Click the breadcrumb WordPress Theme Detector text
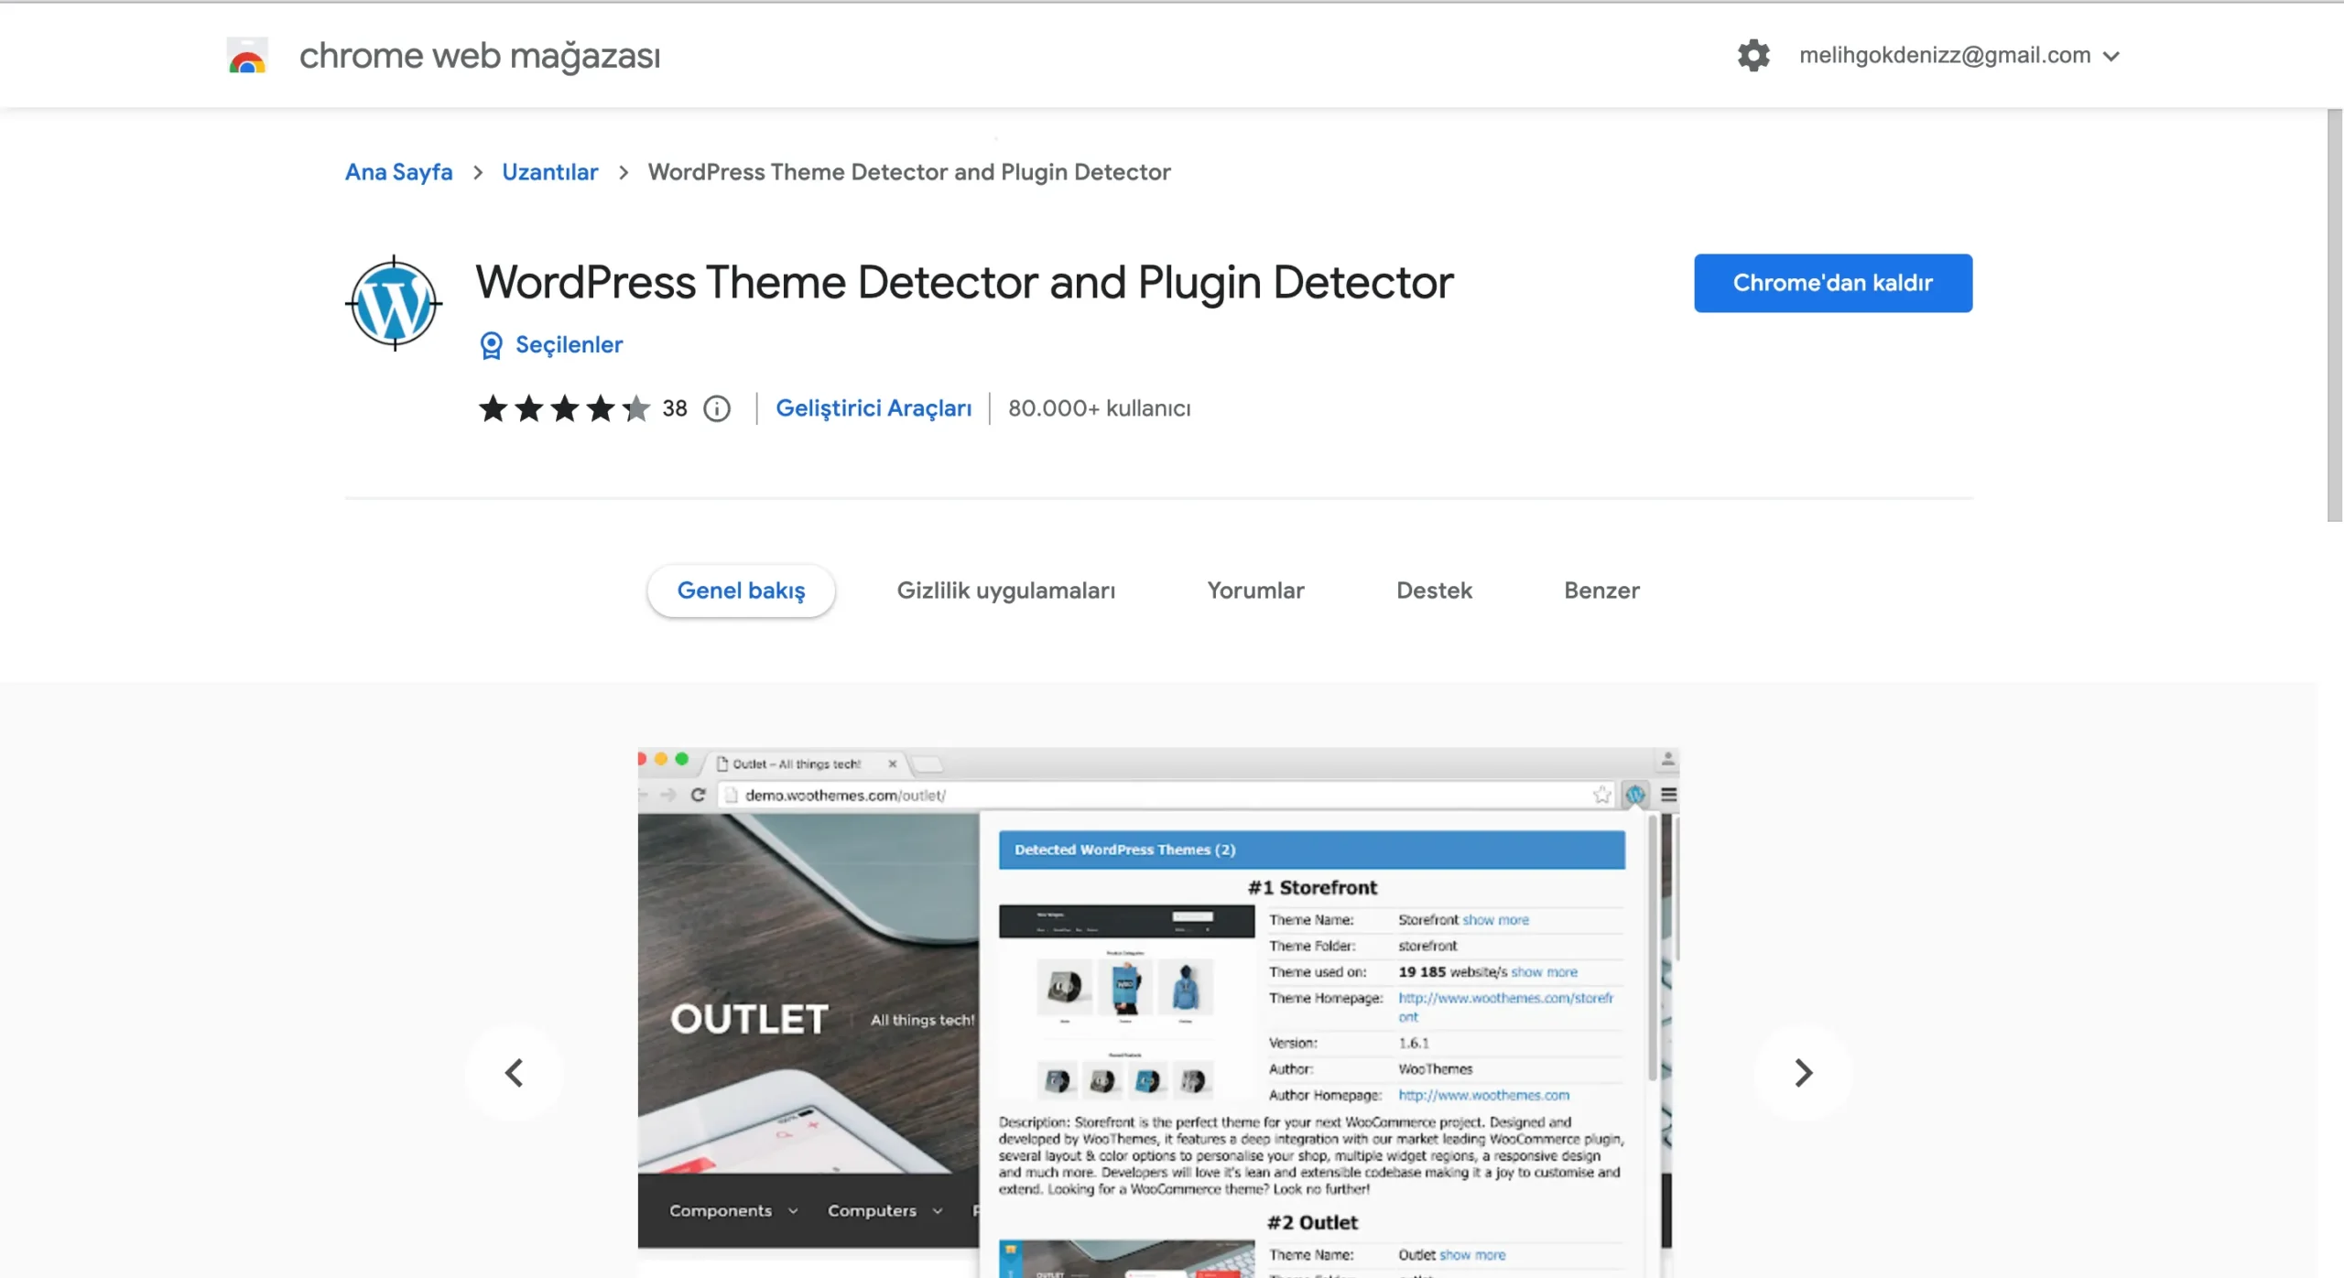The height and width of the screenshot is (1278, 2344). 909,172
